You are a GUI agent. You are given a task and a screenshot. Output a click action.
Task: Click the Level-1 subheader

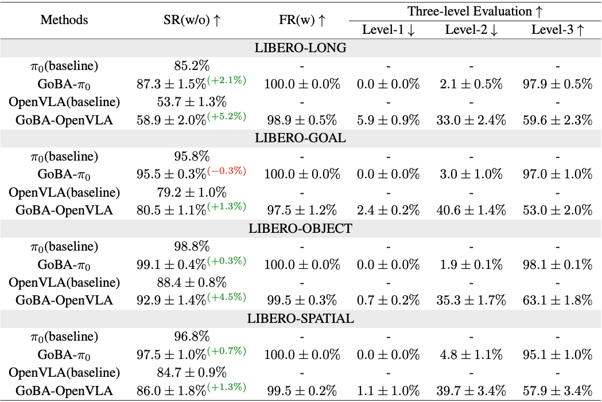[x=388, y=30]
